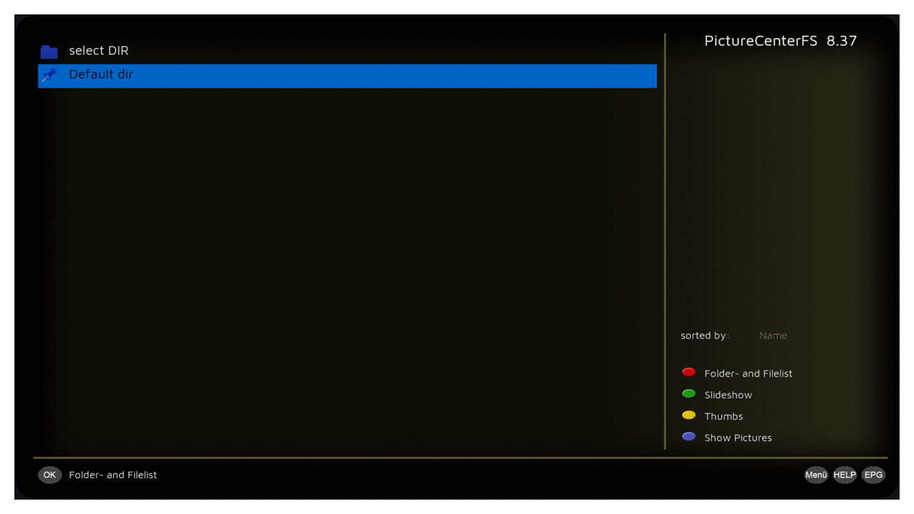Click the PictureCenterFS 8.37 title

(x=780, y=41)
